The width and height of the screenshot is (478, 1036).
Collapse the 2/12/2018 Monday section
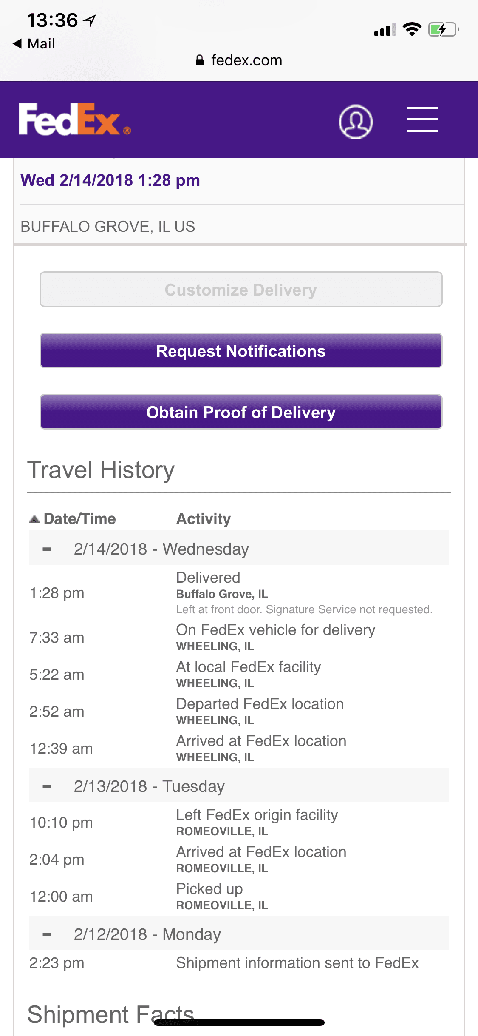tap(47, 934)
